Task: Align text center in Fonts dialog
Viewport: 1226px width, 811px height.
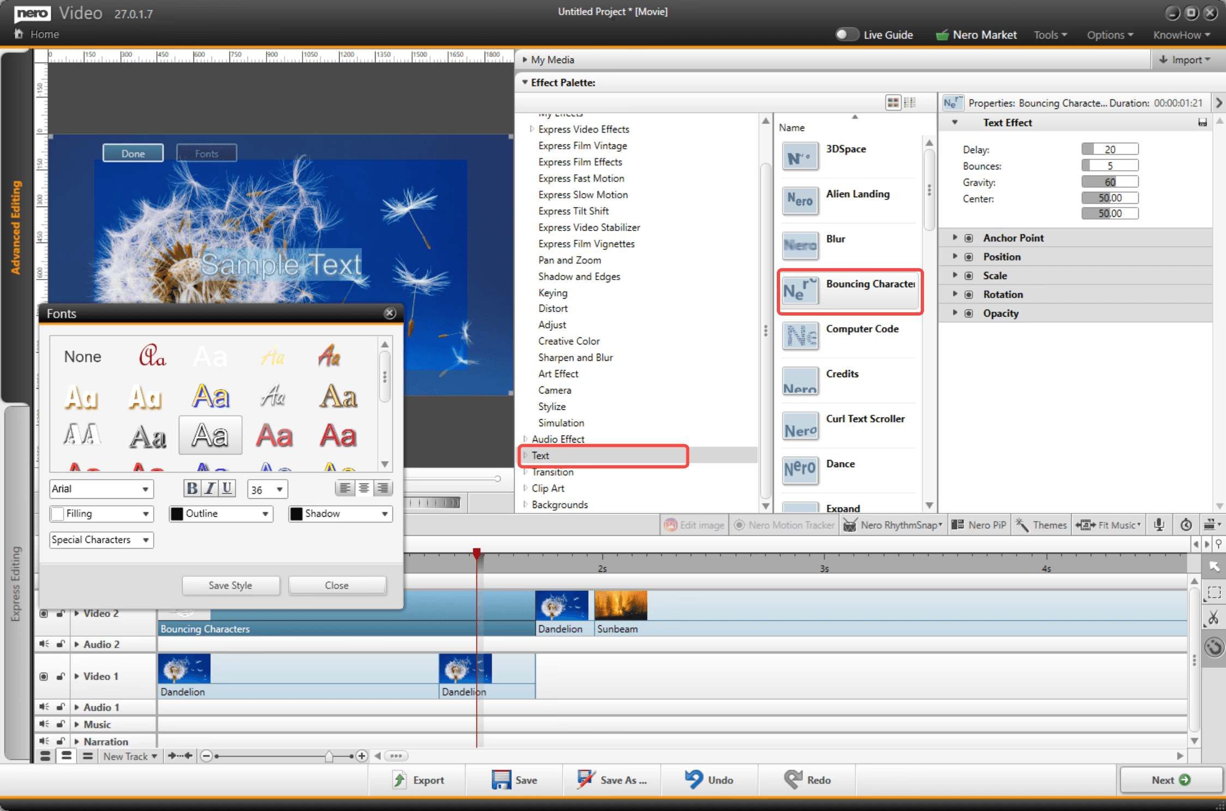Action: 364,488
